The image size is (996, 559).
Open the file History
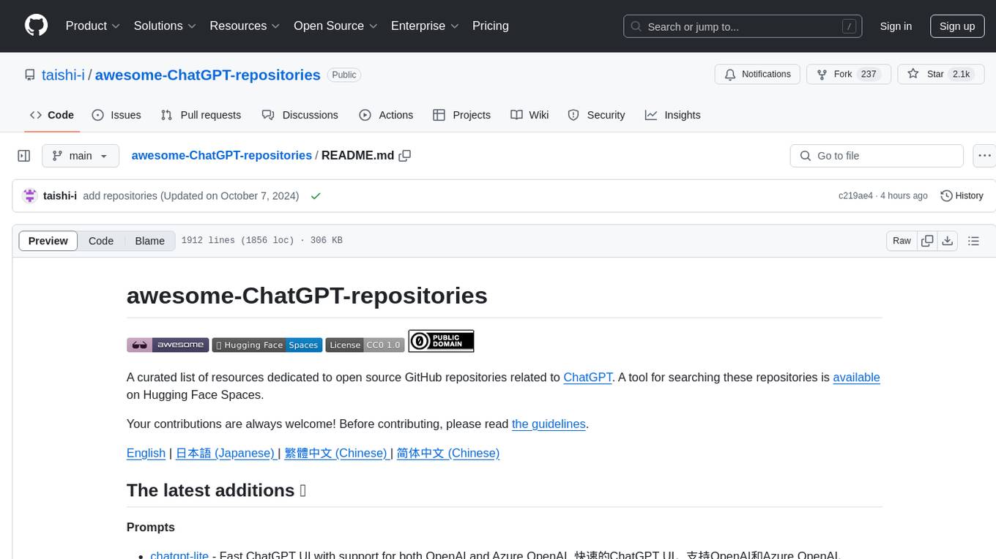click(962, 196)
